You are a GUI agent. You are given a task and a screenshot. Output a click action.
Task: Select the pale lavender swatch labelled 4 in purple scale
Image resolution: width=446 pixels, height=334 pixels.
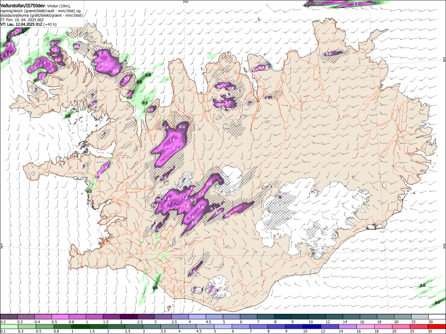tap(197, 317)
